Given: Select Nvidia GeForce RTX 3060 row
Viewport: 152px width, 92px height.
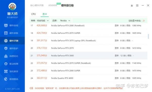Looking at the screenshot, I should (88, 56).
